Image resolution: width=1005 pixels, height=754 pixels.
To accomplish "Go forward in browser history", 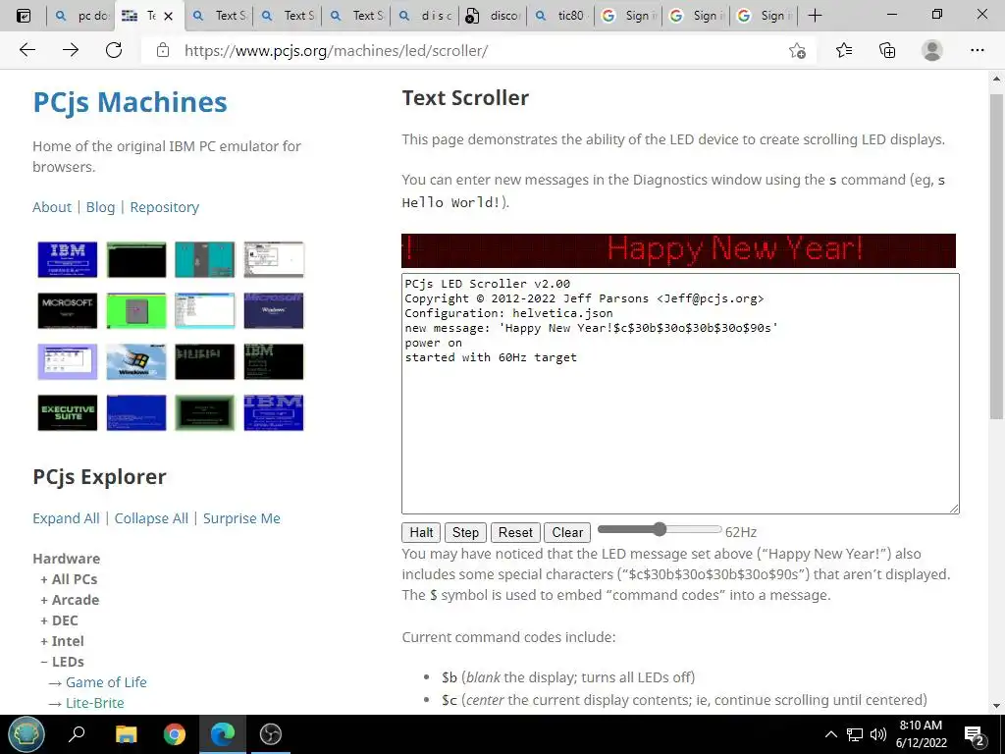I will (x=71, y=50).
